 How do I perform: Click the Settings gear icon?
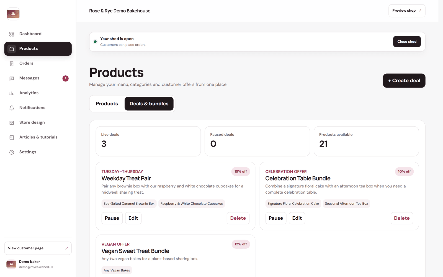12,152
